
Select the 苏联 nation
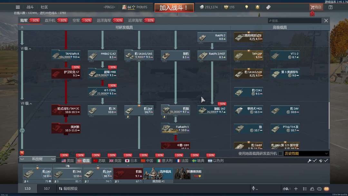coord(100,161)
